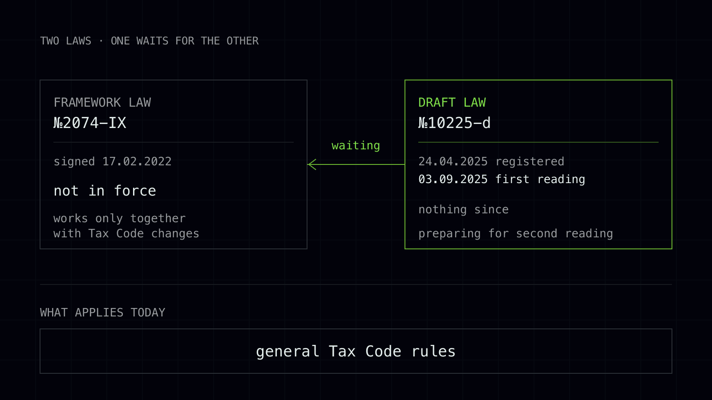This screenshot has width=712, height=400.
Task: Click '03.09.2025 first reading' line
Action: click(502, 179)
